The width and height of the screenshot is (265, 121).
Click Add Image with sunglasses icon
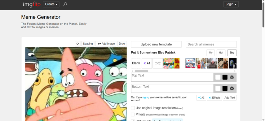[106, 44]
